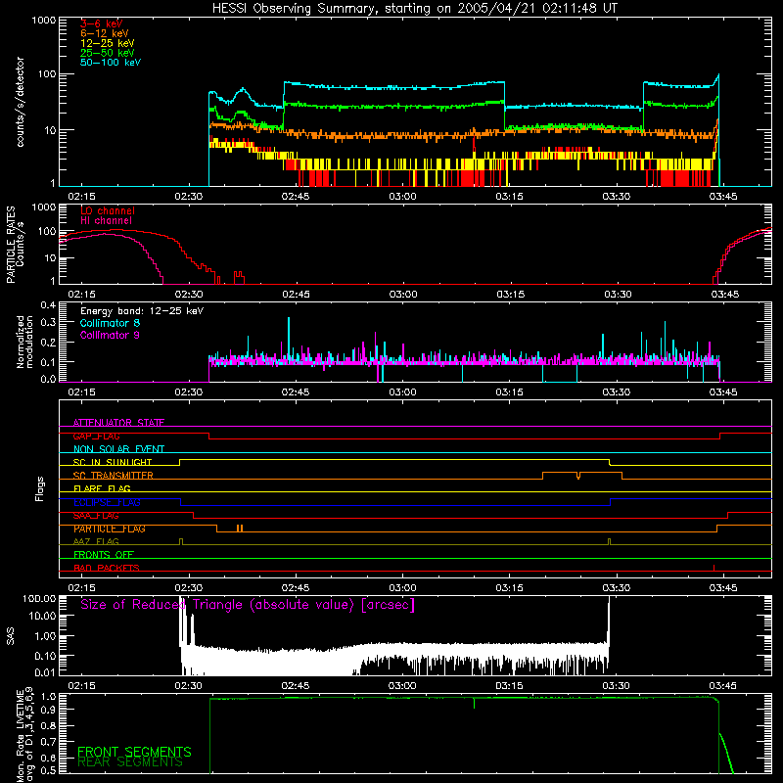Image resolution: width=783 pixels, height=783 pixels.
Task: Click the 0.0 tick on modulation axis
Action: pos(48,379)
